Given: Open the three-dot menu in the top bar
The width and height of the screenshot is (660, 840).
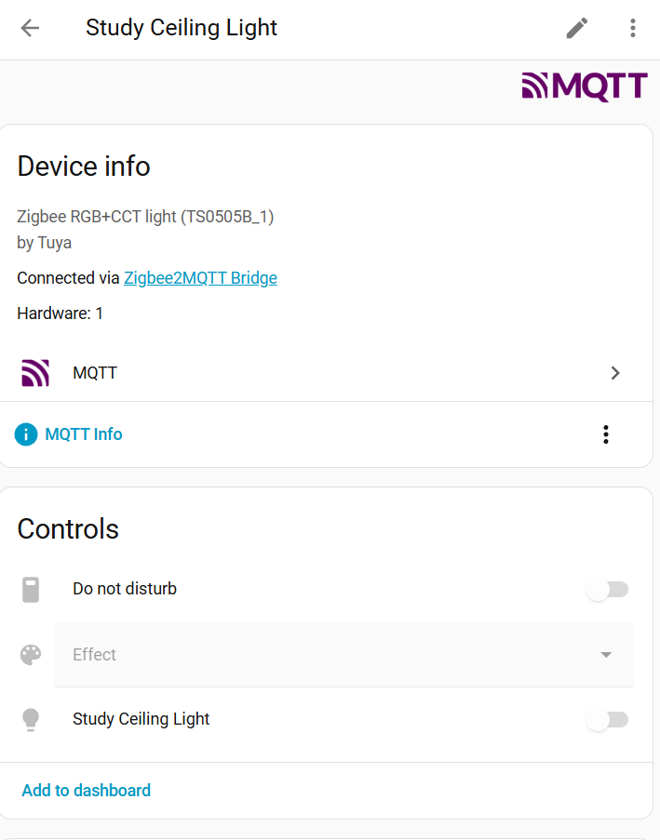Looking at the screenshot, I should tap(633, 28).
